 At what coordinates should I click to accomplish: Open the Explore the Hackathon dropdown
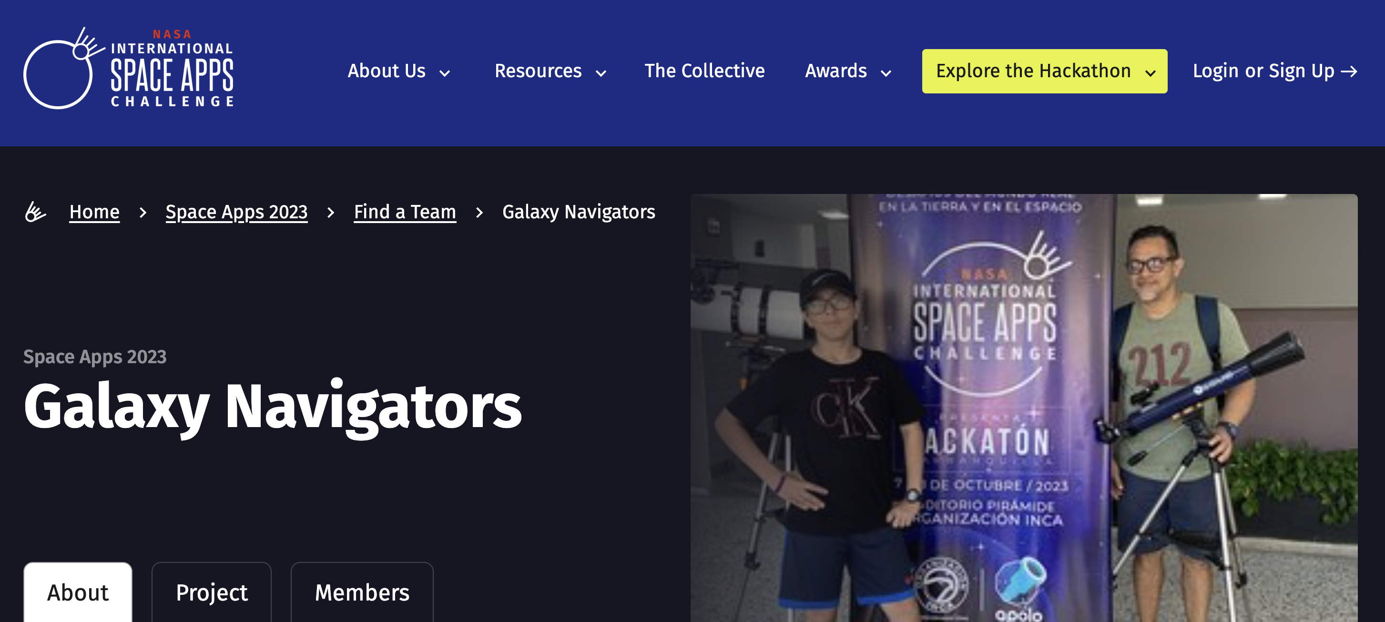click(x=1044, y=71)
